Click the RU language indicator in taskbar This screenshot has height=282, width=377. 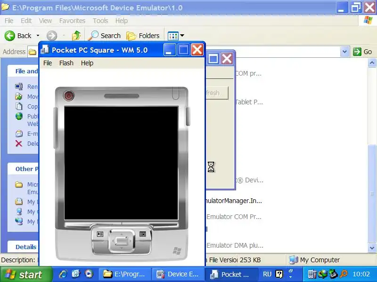tap(267, 274)
